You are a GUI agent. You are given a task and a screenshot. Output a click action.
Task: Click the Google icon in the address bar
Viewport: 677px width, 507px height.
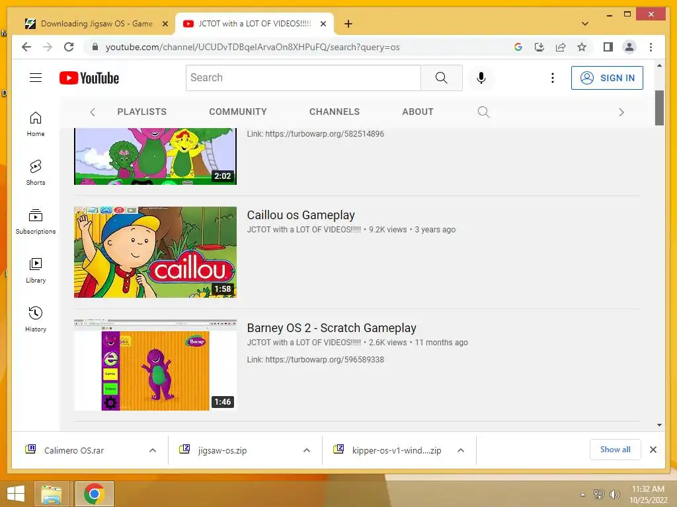tap(518, 47)
